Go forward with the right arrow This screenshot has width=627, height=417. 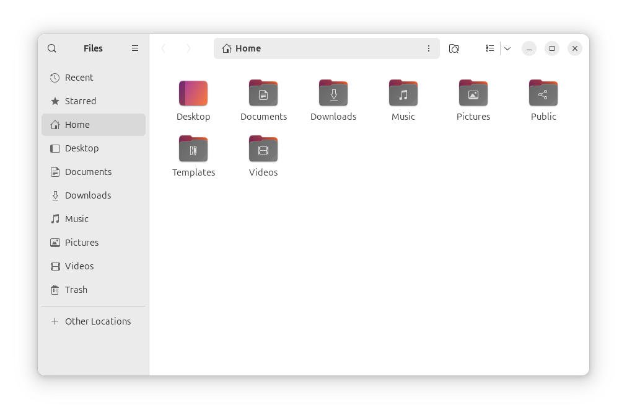[x=188, y=48]
